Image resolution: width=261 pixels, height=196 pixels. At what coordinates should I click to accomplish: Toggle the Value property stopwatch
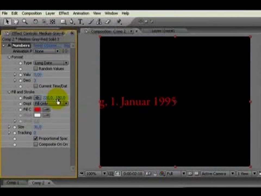tap(20, 75)
